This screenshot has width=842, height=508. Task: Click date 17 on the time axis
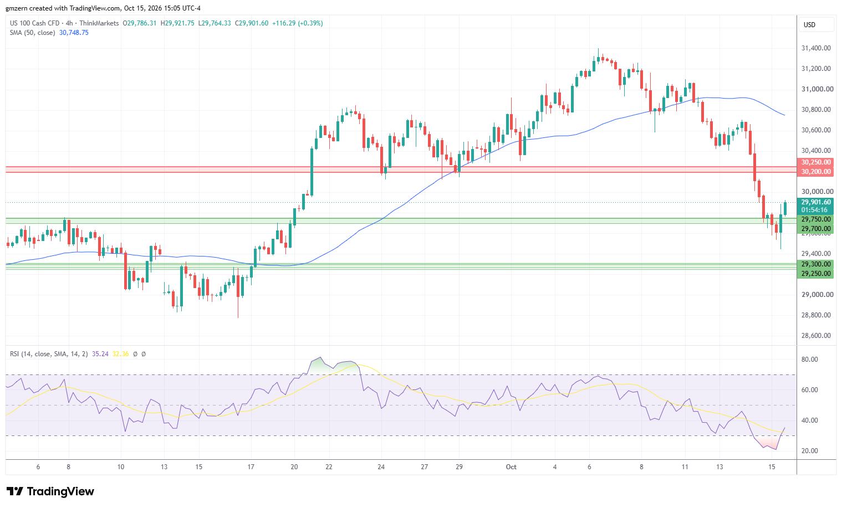pyautogui.click(x=251, y=467)
